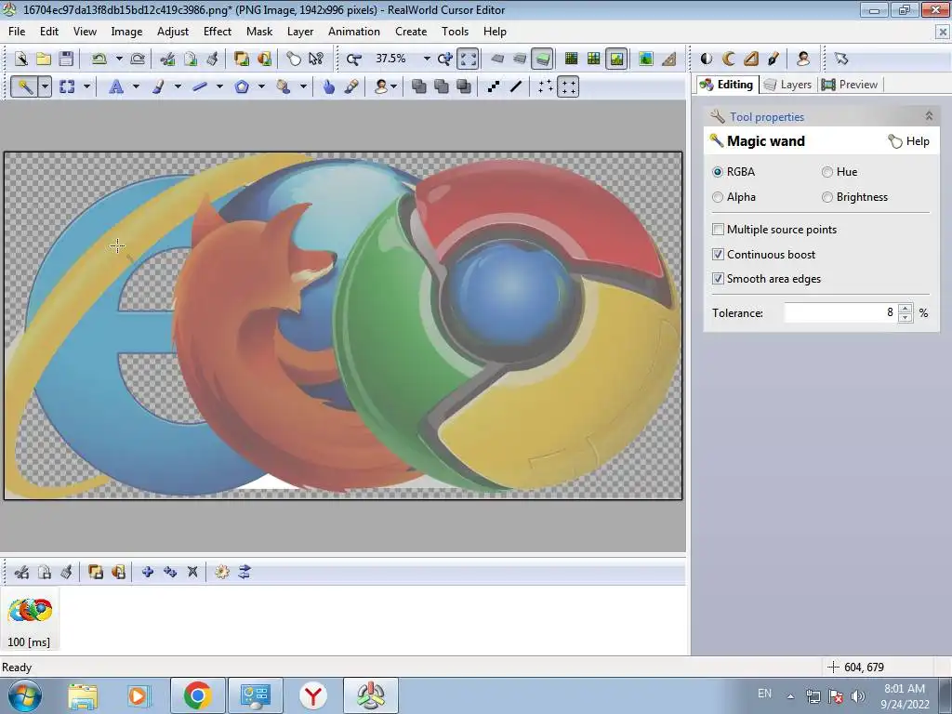
Task: Open the Effect menu
Action: point(218,32)
